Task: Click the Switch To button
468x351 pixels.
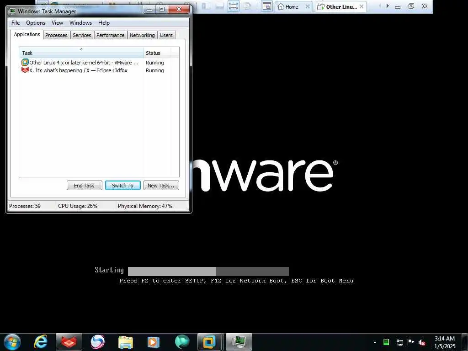Action: tap(122, 186)
